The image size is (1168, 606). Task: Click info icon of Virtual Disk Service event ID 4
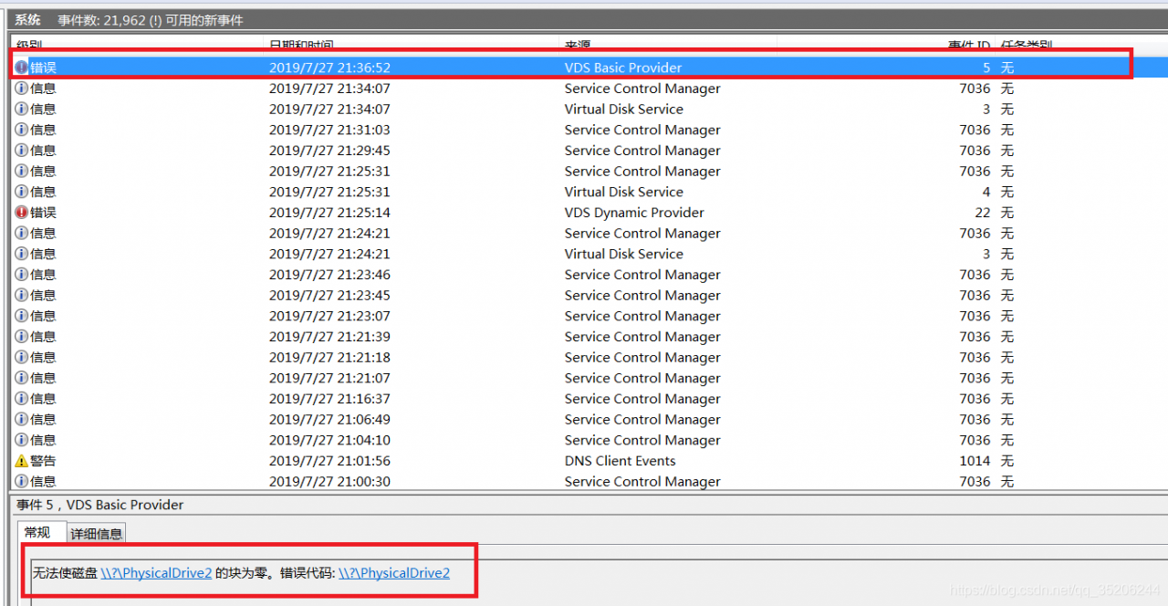click(22, 192)
